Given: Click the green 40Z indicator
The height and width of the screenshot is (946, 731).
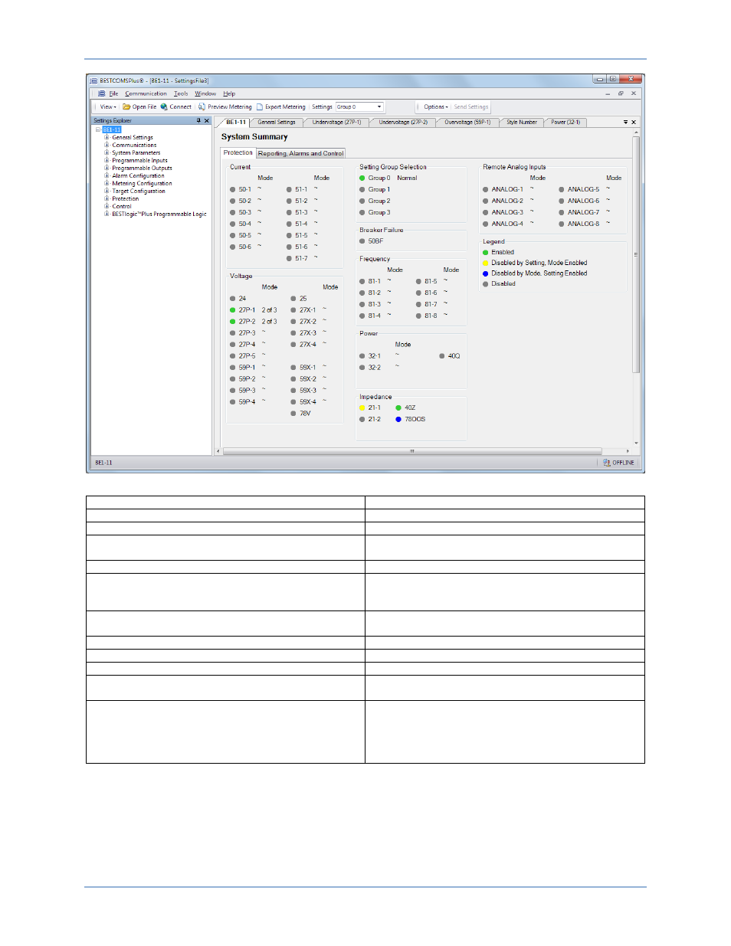Looking at the screenshot, I should tap(398, 408).
